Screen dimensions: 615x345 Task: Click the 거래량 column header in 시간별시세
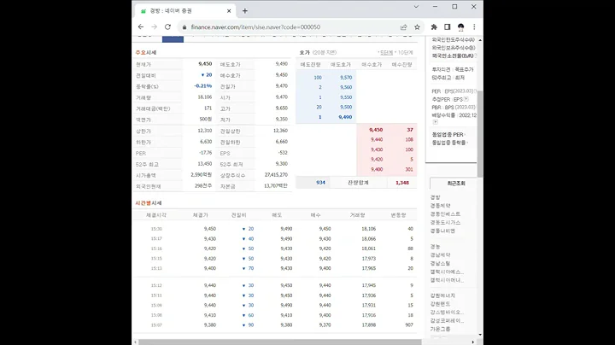coord(357,215)
